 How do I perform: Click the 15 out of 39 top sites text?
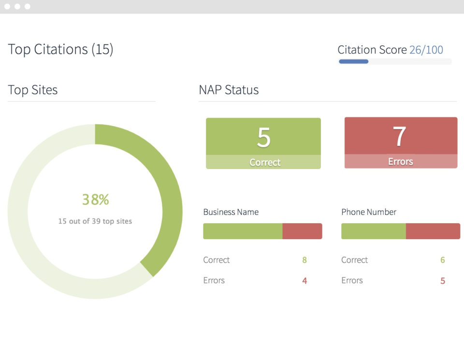(x=95, y=221)
